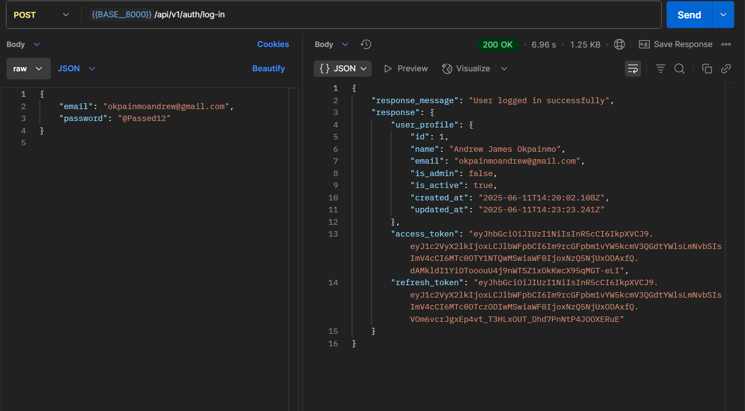Viewport: 745px width, 411px height.
Task: Click response line number 13
Action: pyautogui.click(x=333, y=234)
